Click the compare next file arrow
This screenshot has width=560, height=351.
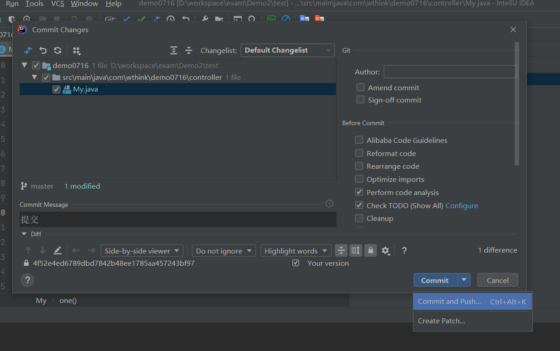[x=91, y=250]
